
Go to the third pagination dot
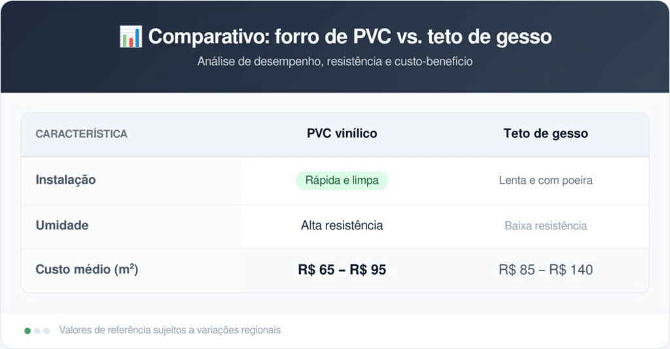pos(46,331)
